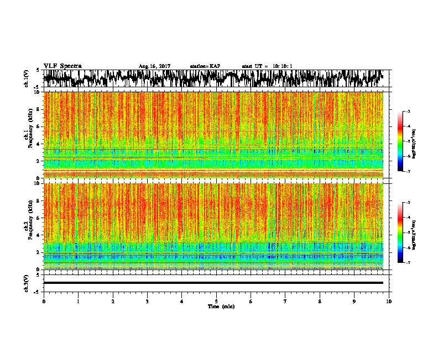Image resolution: width=438 pixels, height=338 pixels.
Task: Click time axis tick label 9
Action: tap(354, 302)
